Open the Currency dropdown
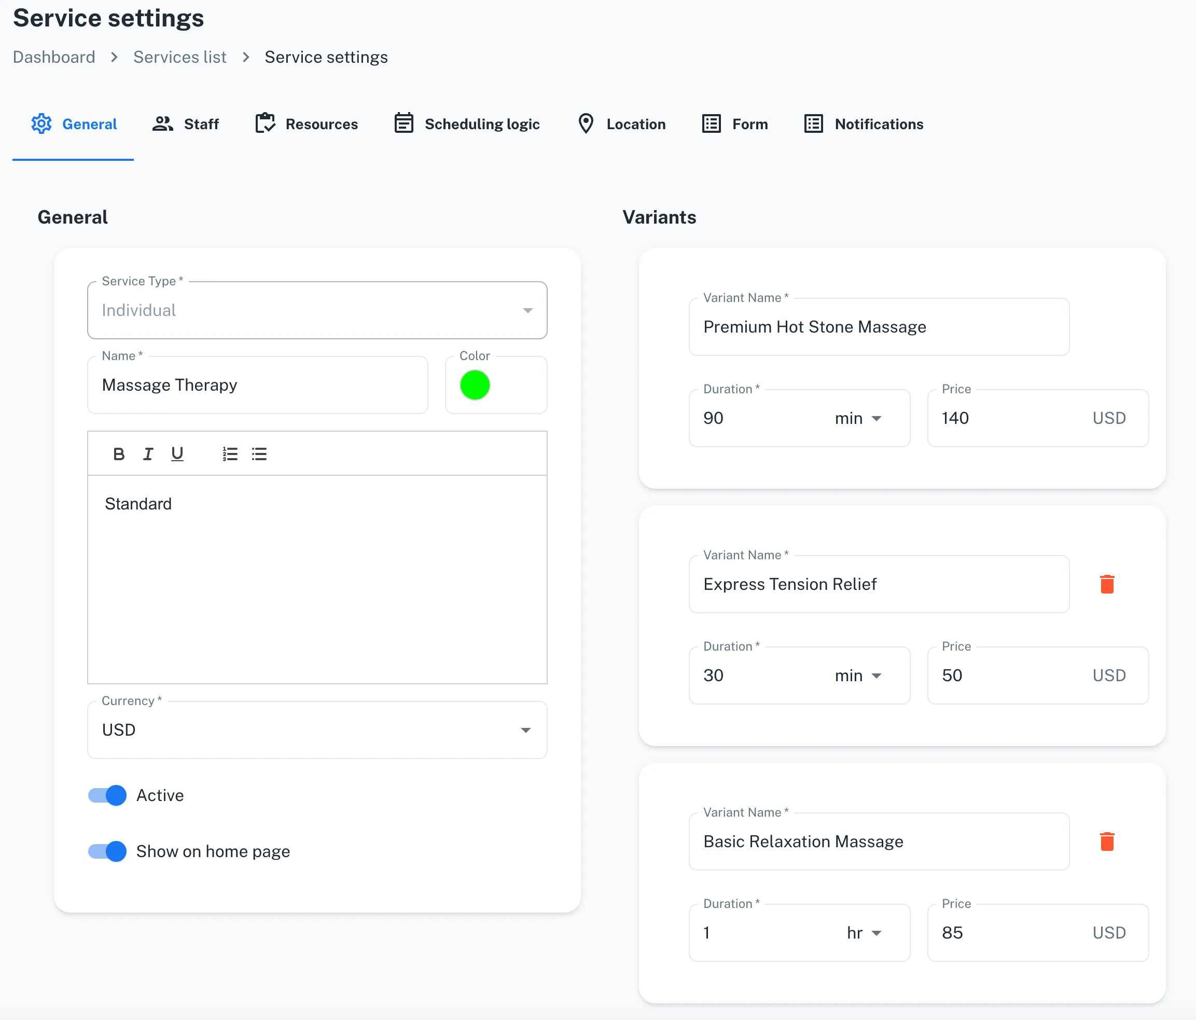This screenshot has width=1196, height=1020. 525,729
